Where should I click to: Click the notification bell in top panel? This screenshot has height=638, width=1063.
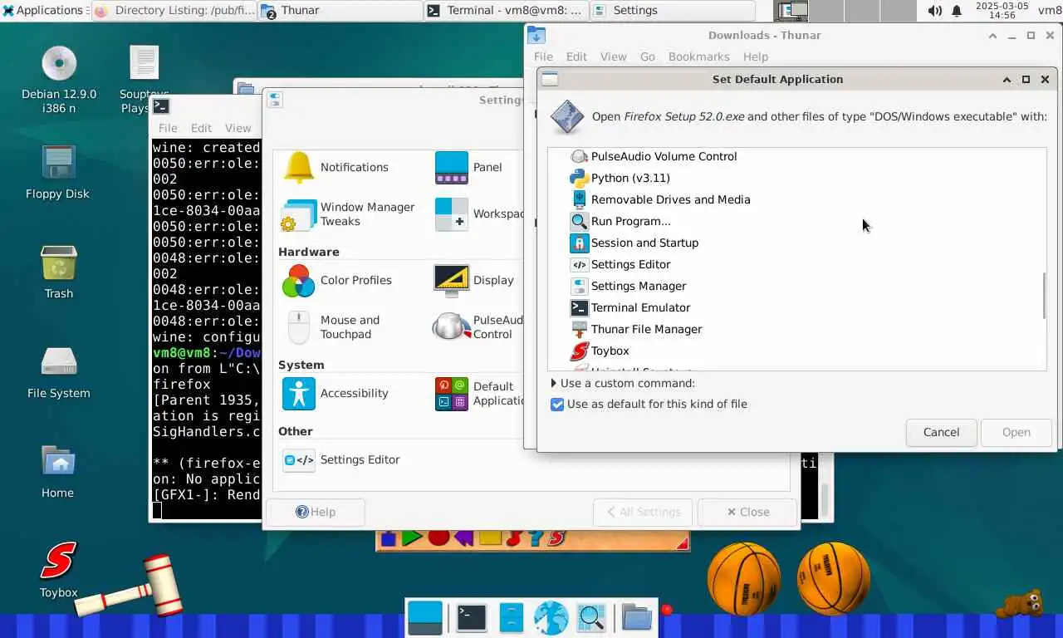click(x=957, y=11)
